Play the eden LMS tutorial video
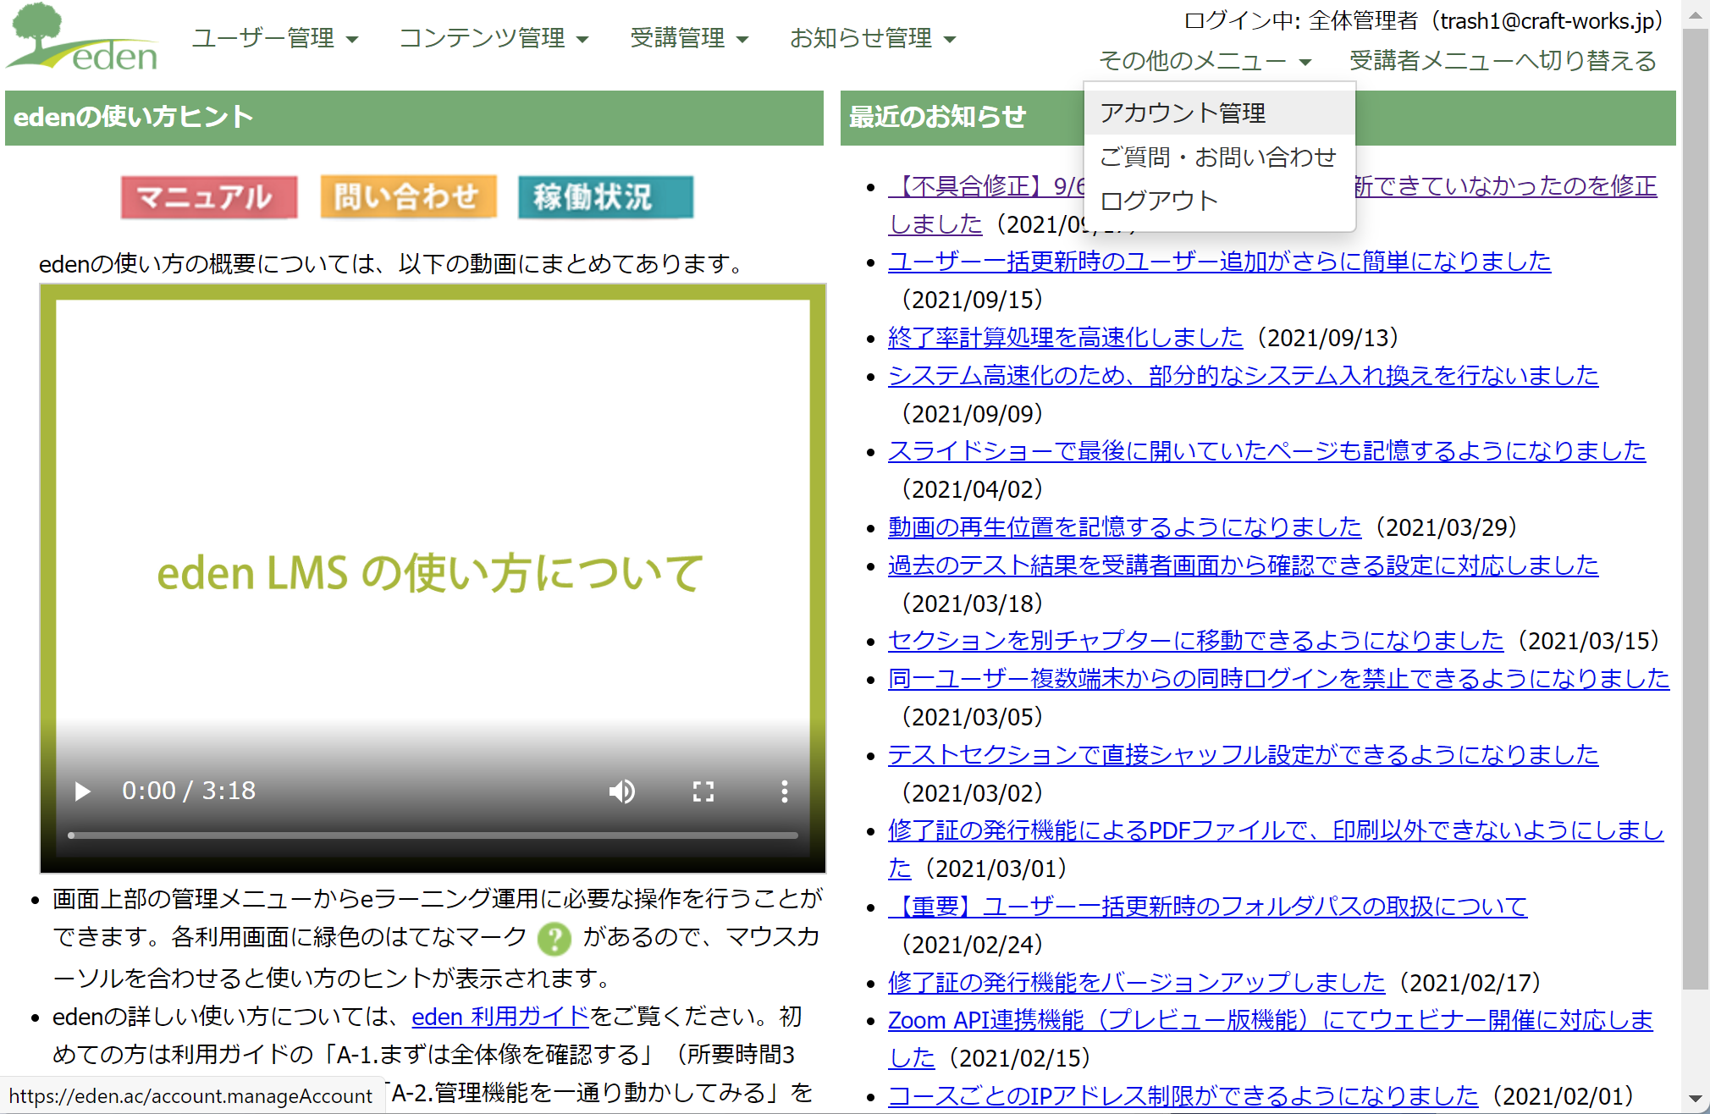The height and width of the screenshot is (1114, 1710). 82,791
